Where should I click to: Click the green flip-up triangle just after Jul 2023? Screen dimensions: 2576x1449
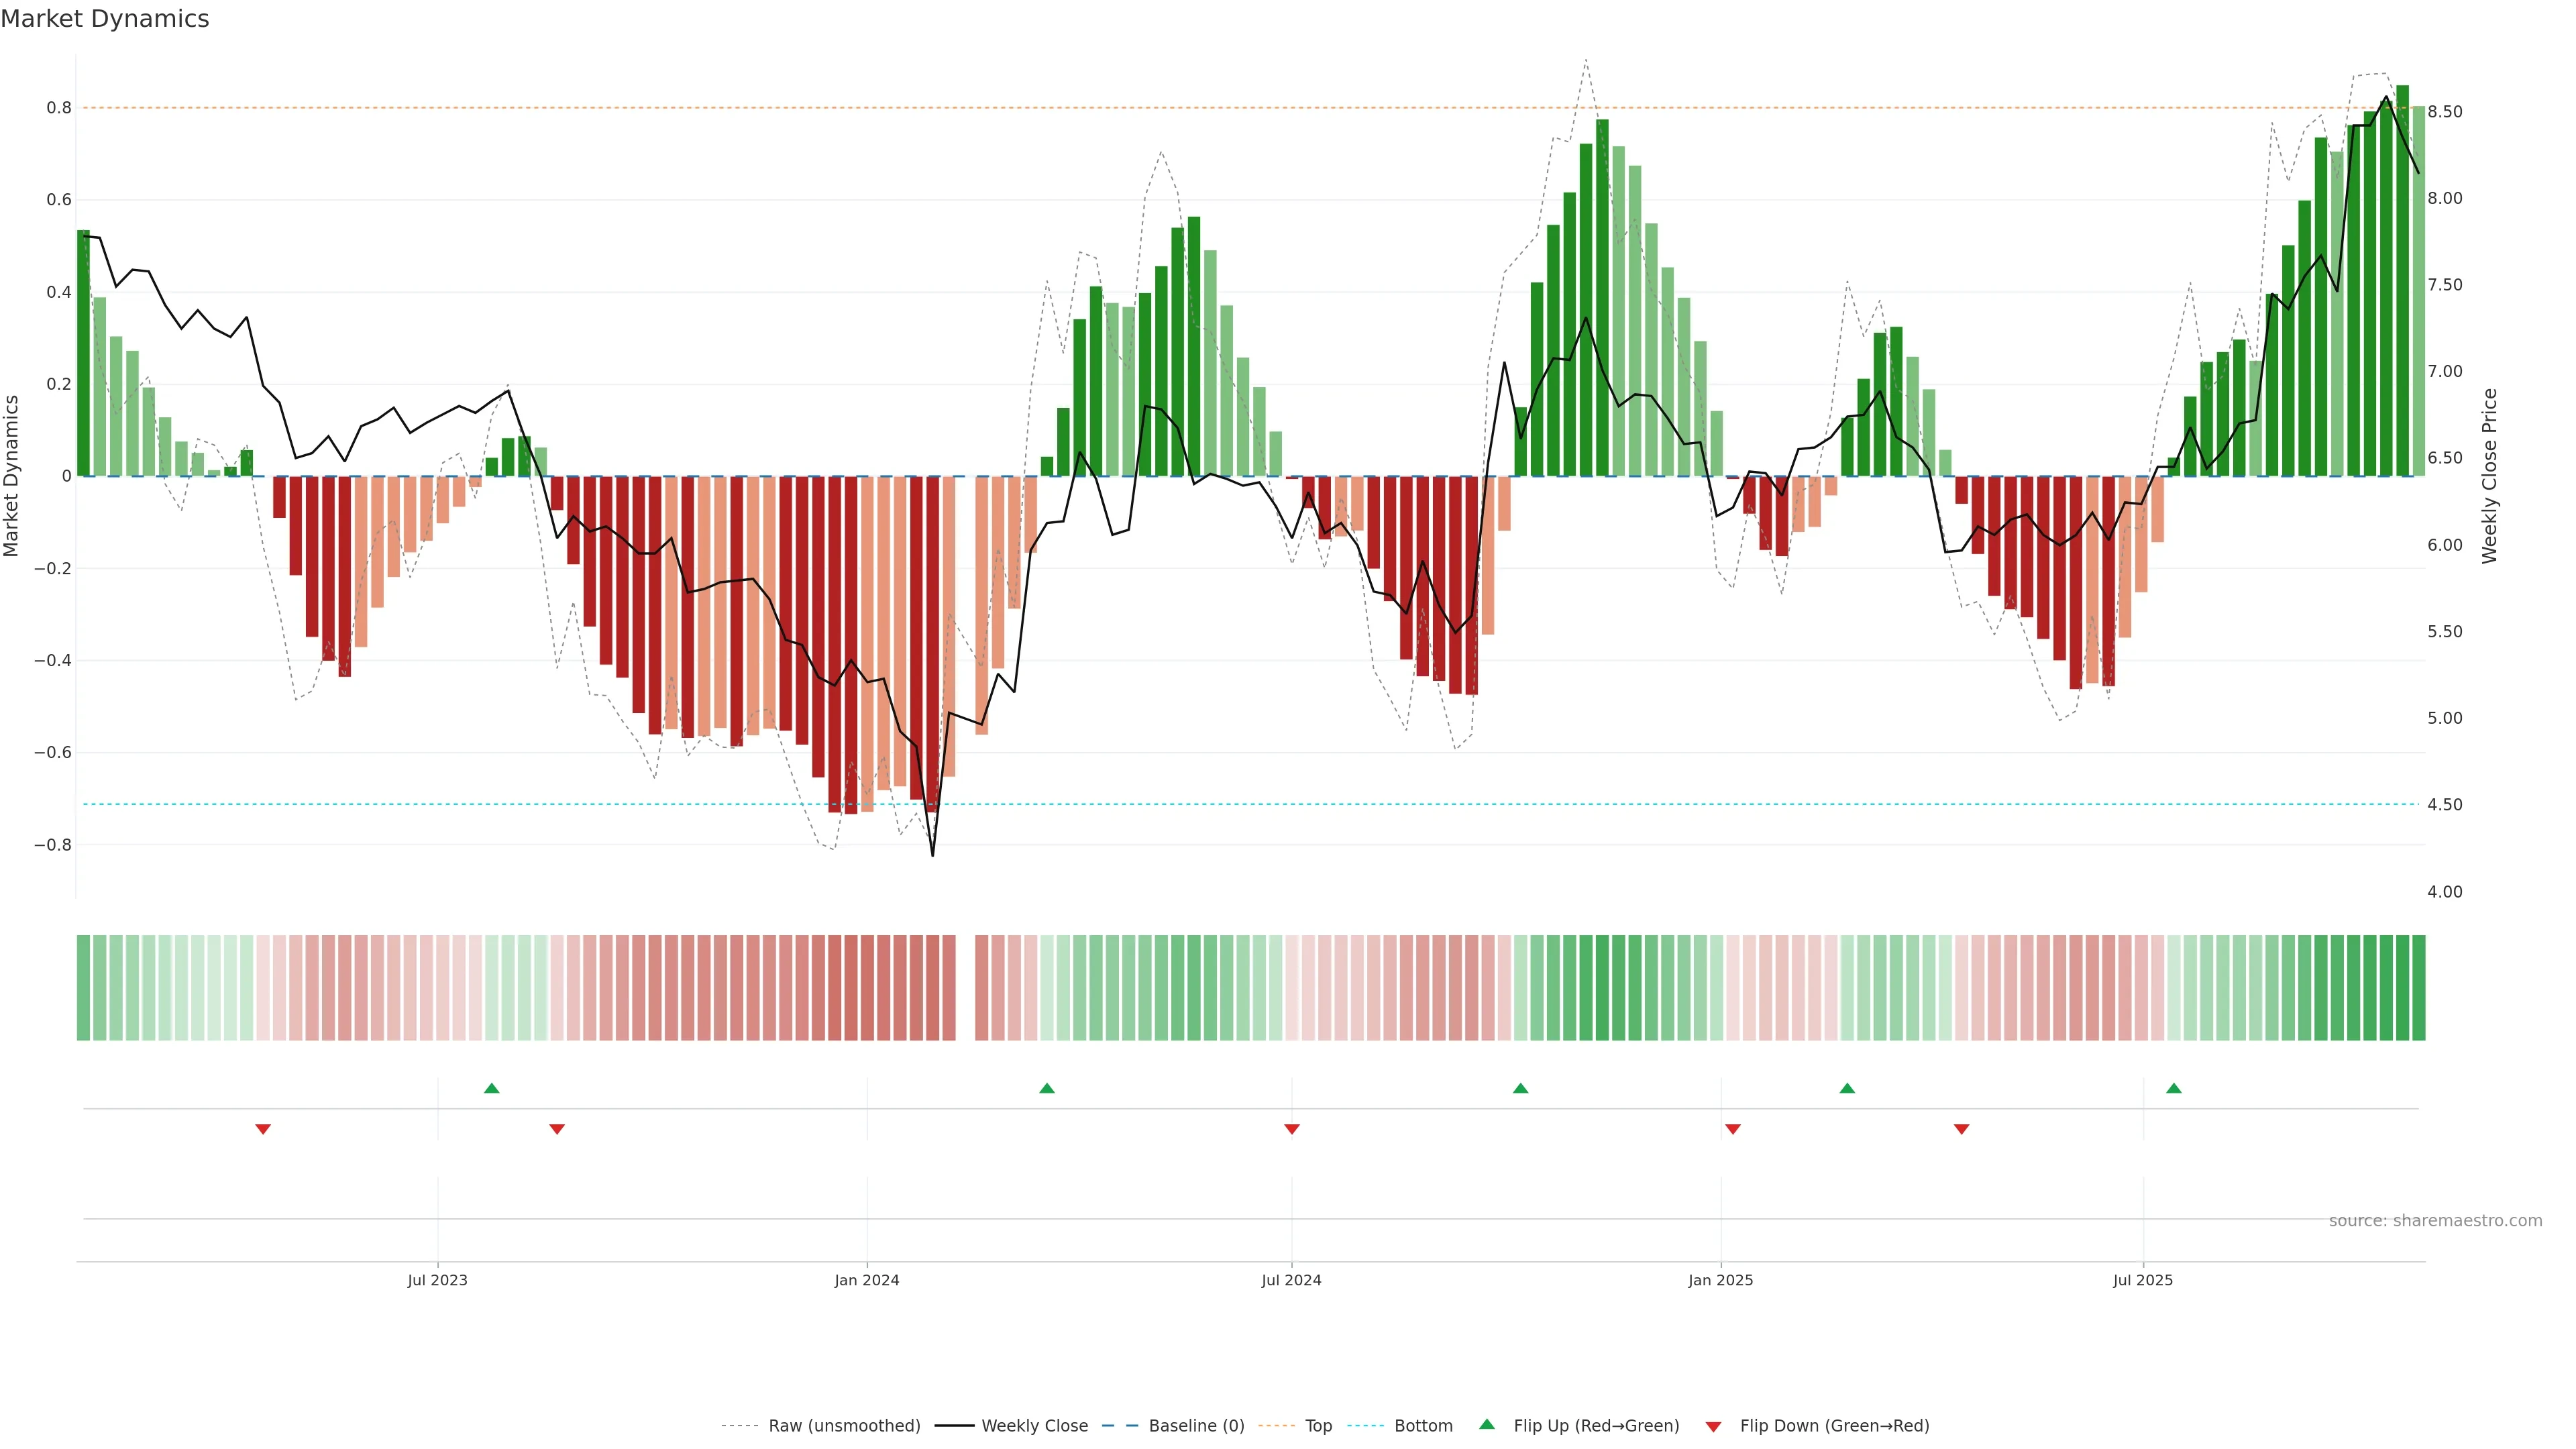pyautogui.click(x=491, y=1088)
